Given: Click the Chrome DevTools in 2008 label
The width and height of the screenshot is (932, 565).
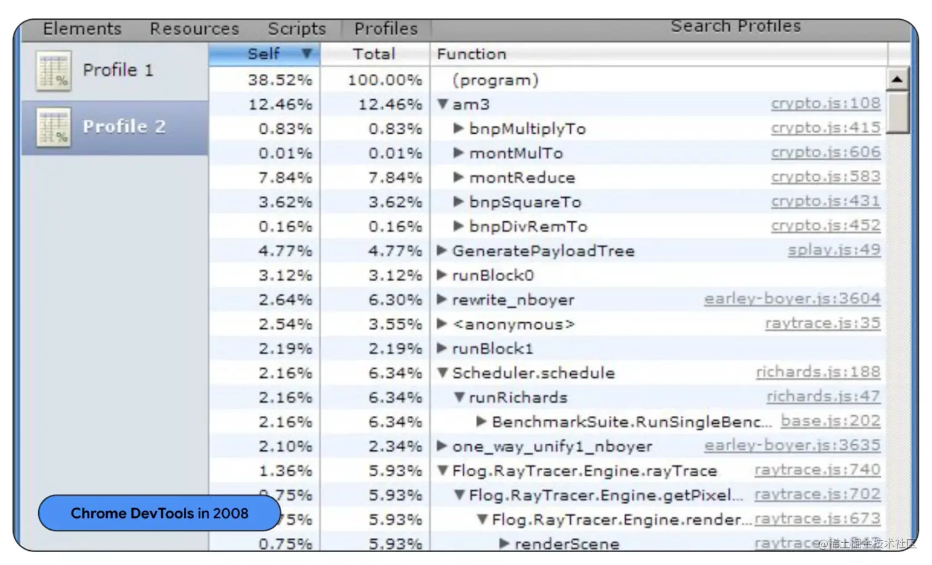Looking at the screenshot, I should pyautogui.click(x=159, y=513).
